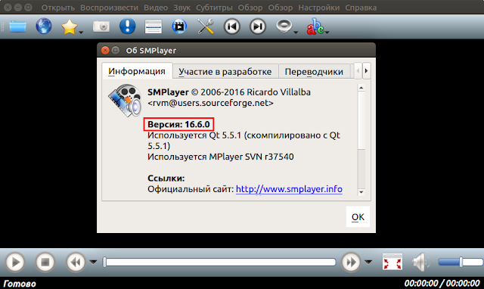Click the scrollbar up arrow in dialog
The width and height of the screenshot is (484, 289).
coord(361,89)
